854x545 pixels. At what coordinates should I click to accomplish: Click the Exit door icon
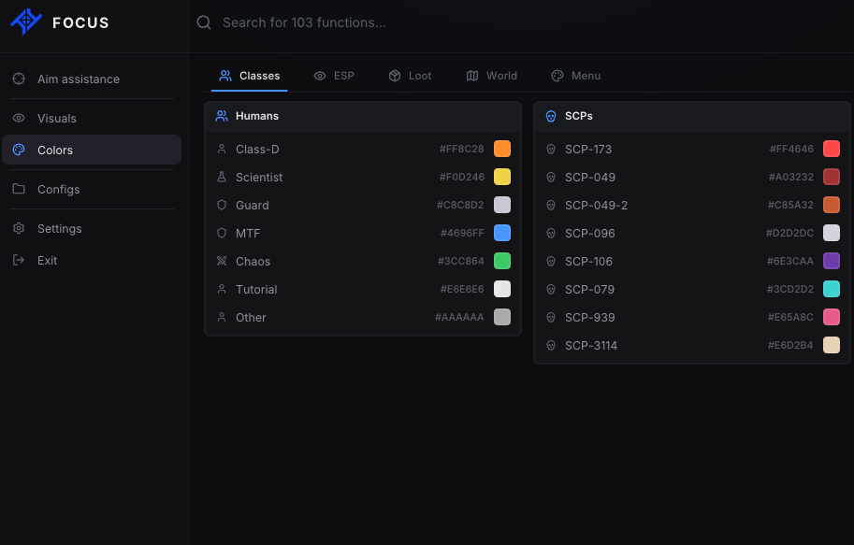pos(19,260)
